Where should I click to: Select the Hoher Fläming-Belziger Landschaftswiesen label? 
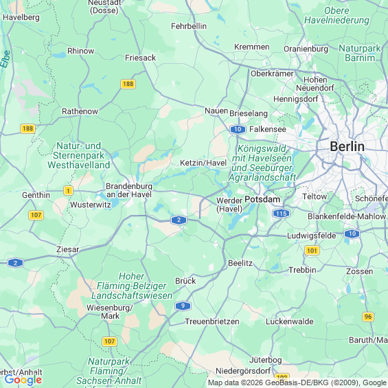coord(132,286)
